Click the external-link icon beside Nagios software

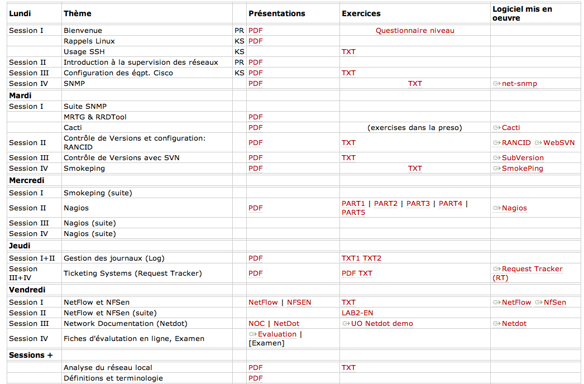tap(496, 208)
